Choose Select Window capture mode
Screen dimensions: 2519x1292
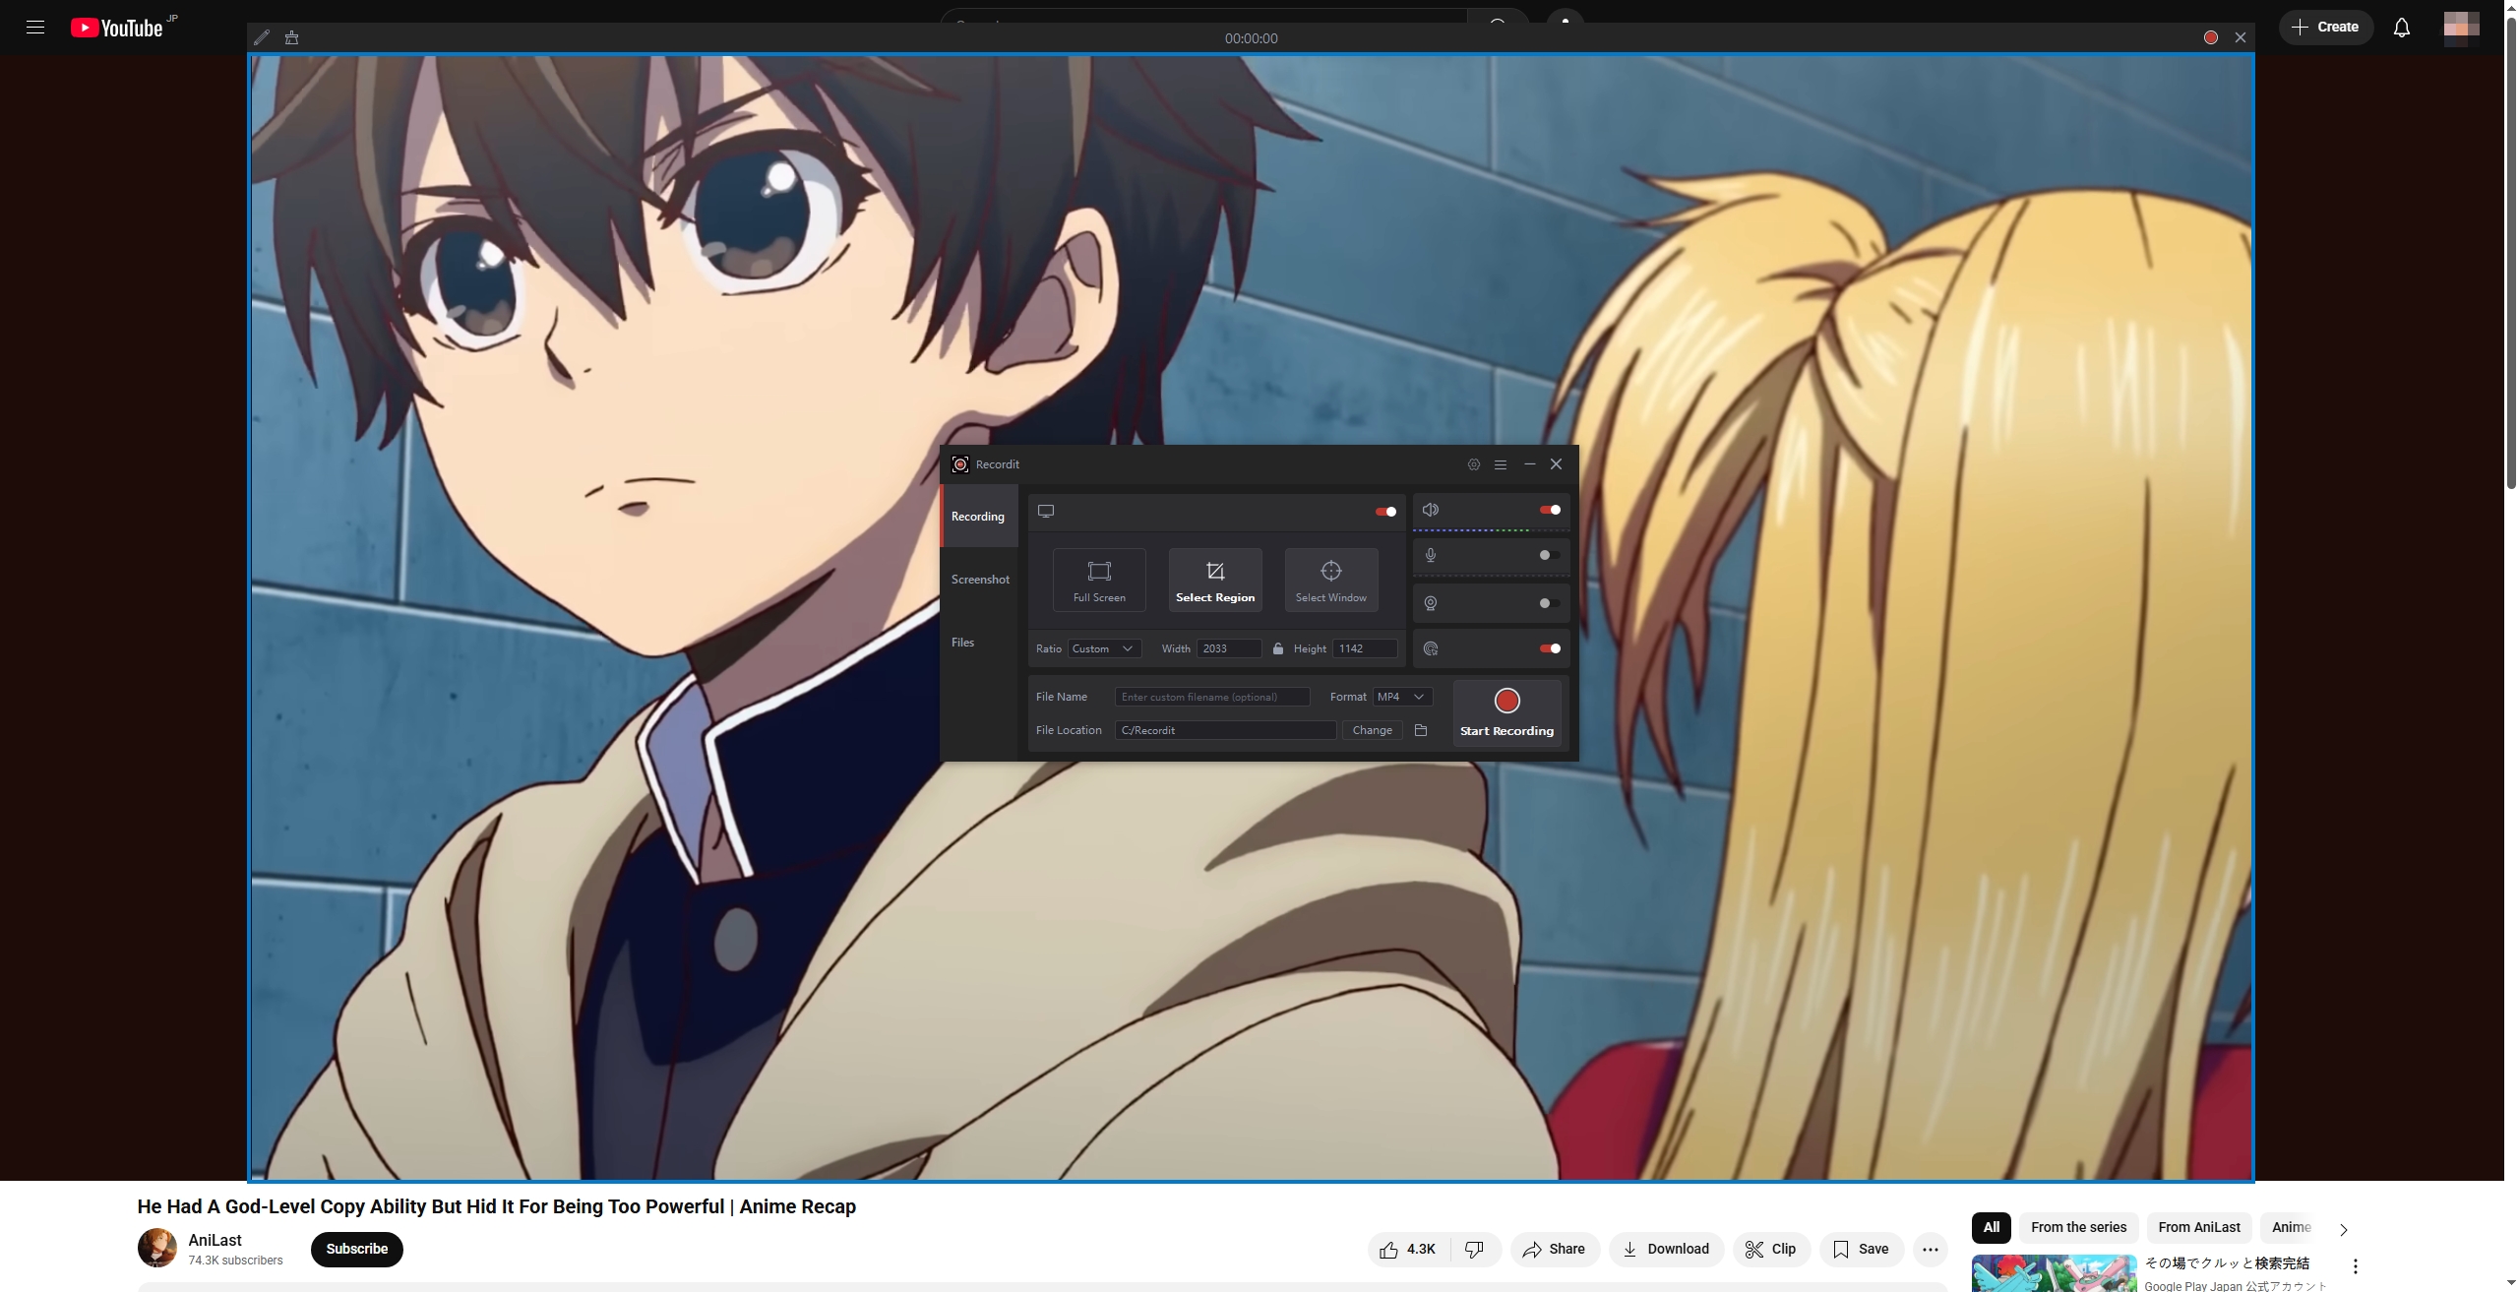[1331, 580]
